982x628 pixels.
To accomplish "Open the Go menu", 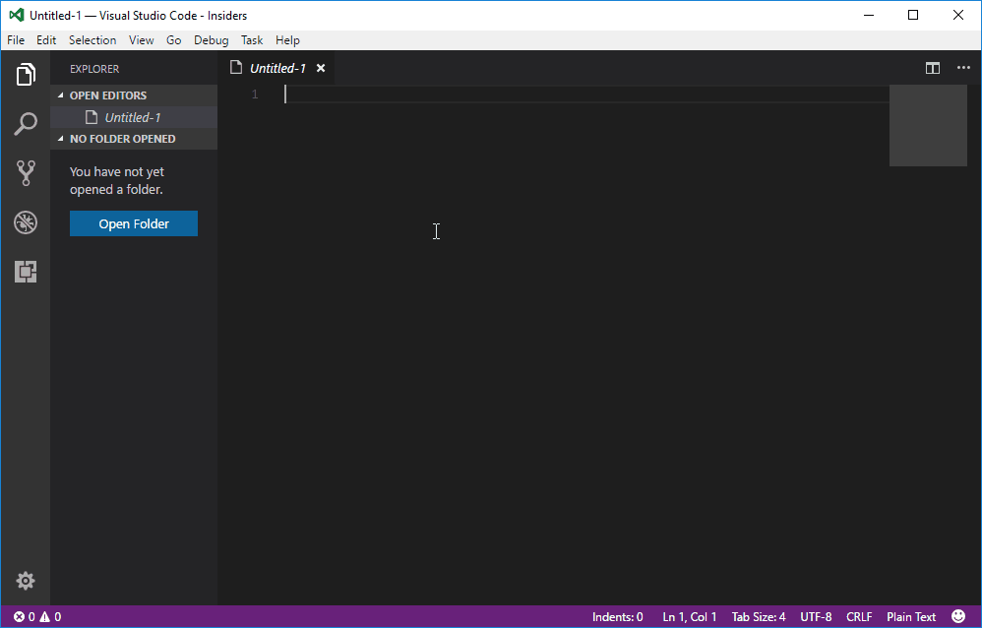I will tap(174, 40).
